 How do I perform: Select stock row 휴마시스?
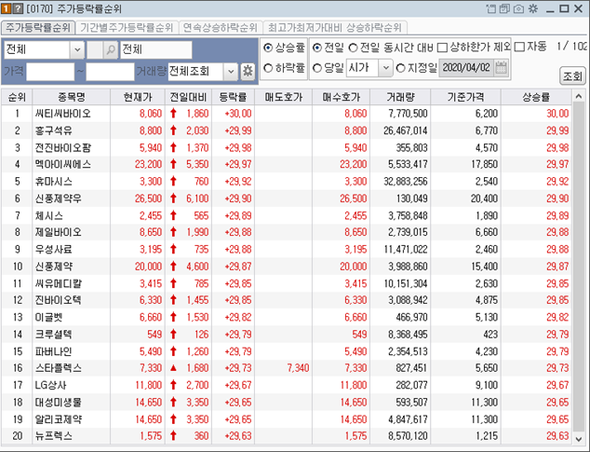[x=287, y=182]
